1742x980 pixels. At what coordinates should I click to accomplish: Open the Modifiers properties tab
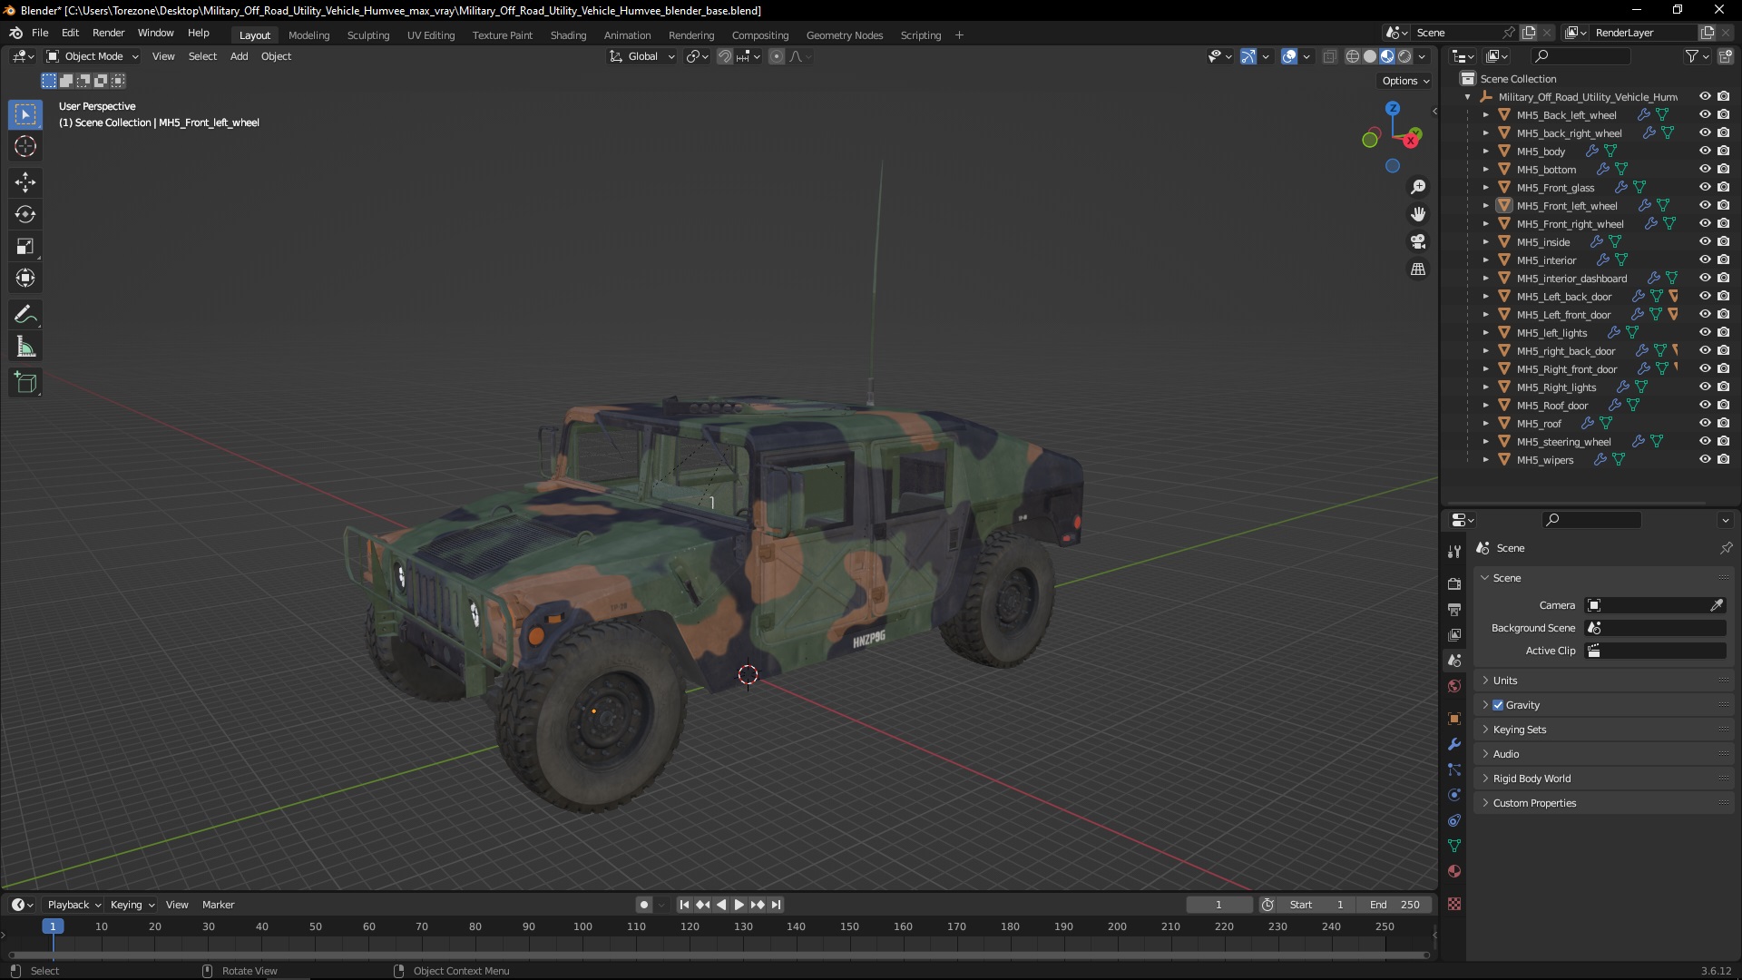tap(1454, 744)
